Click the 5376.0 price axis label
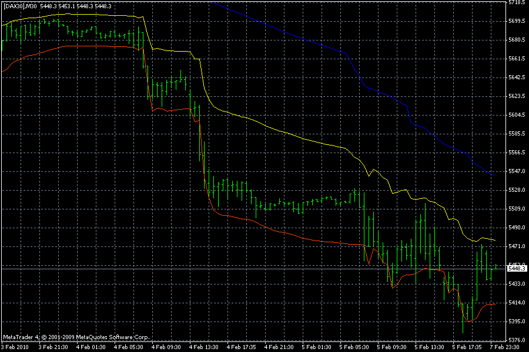The width and height of the screenshot is (529, 352). click(517, 340)
